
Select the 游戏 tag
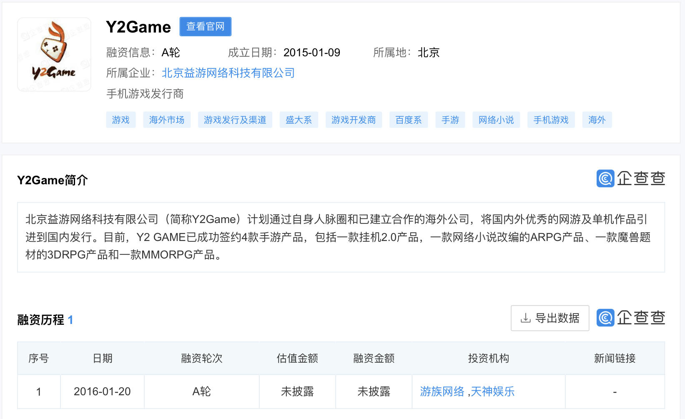121,120
